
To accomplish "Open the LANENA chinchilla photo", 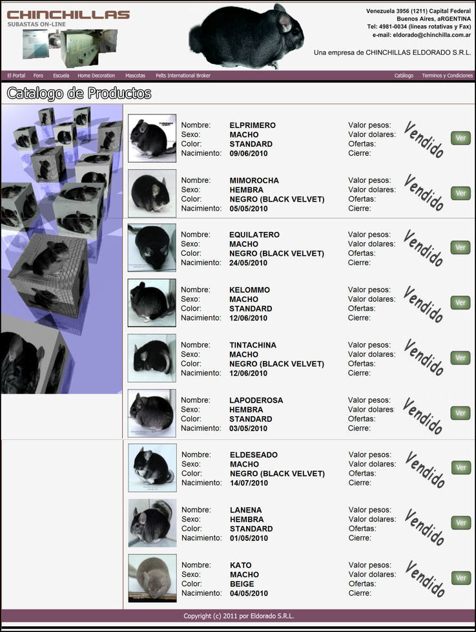I will (x=152, y=523).
